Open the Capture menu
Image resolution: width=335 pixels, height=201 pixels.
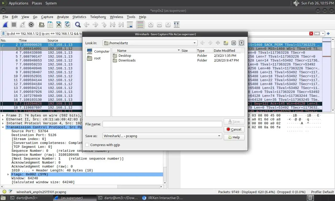pyautogui.click(x=47, y=17)
